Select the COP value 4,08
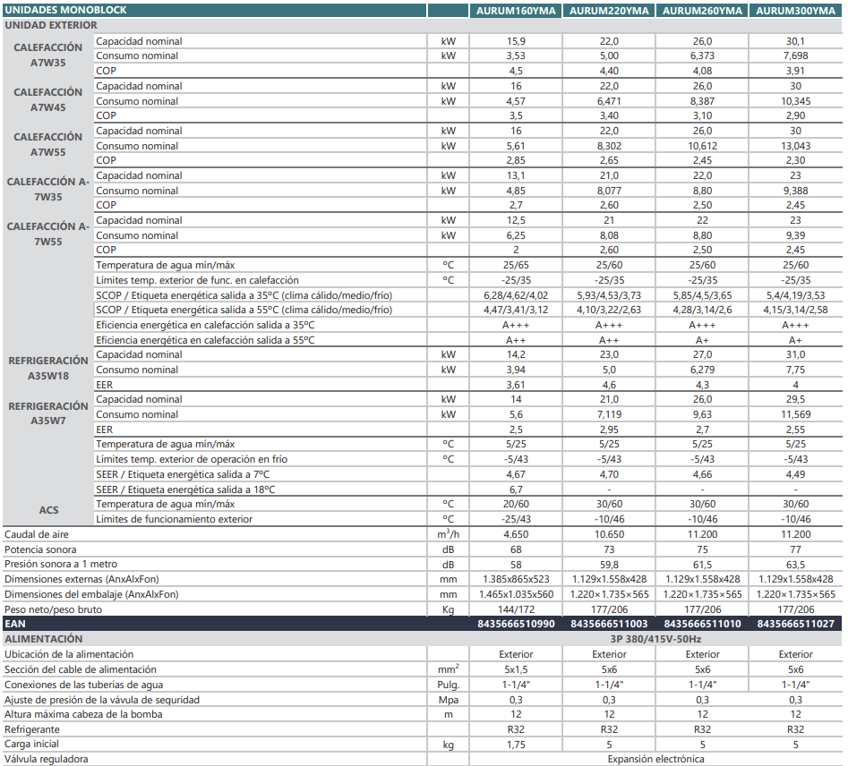 (702, 72)
